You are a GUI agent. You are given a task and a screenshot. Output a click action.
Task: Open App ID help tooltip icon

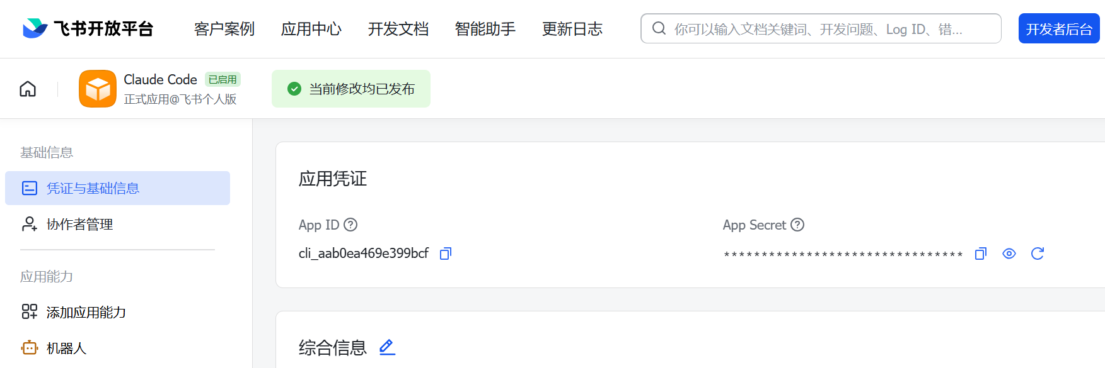(350, 225)
